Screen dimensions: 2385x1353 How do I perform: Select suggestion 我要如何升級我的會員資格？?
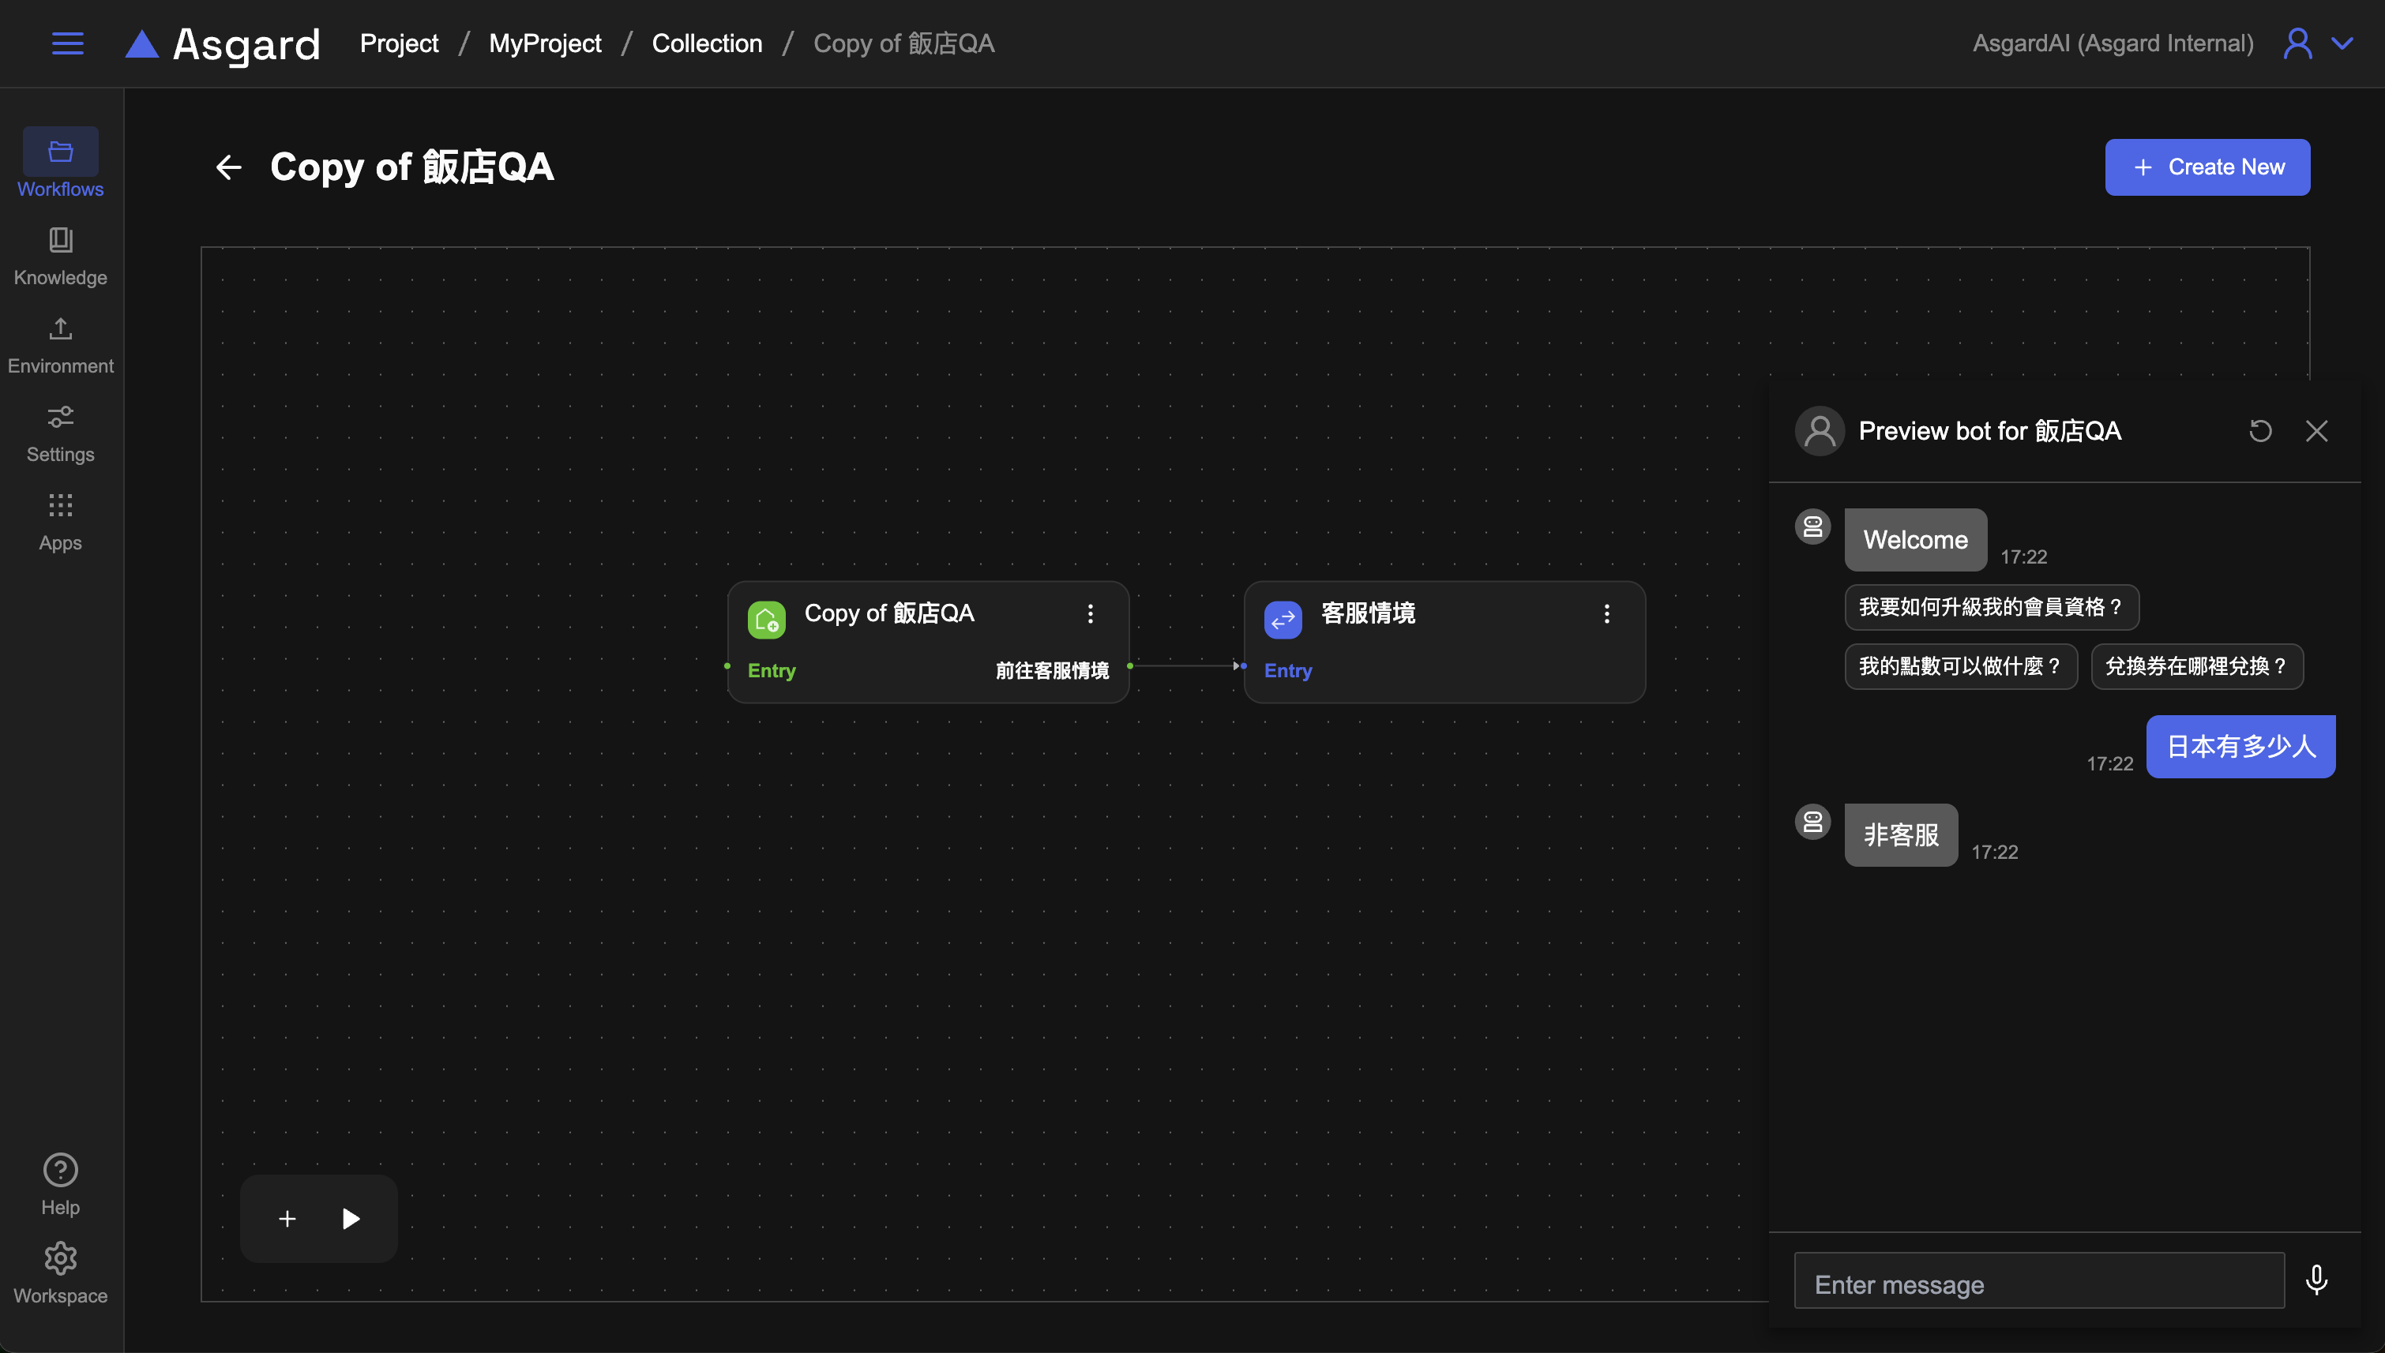pyautogui.click(x=1991, y=607)
